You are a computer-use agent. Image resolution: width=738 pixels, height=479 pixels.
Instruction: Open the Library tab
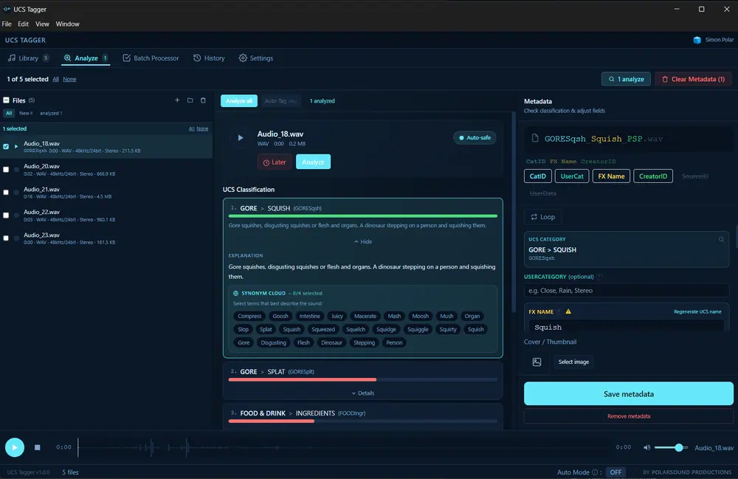tap(28, 58)
